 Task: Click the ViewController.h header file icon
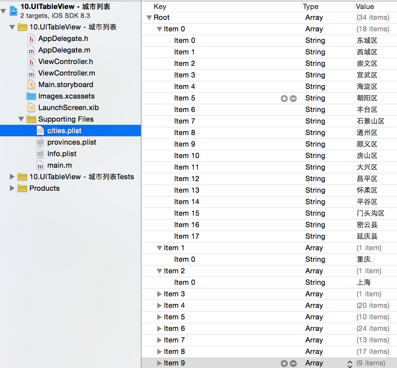tap(31, 62)
